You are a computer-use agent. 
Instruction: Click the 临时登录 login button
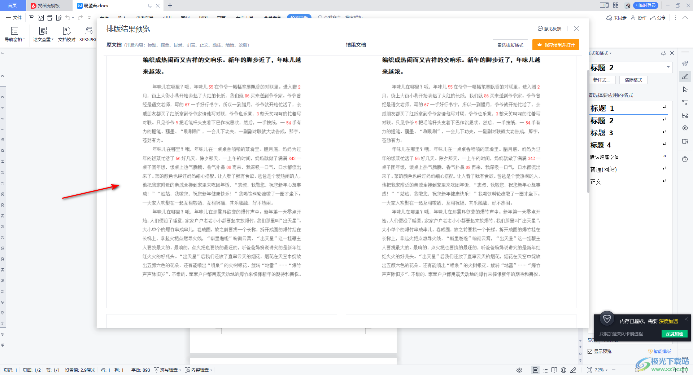(646, 5)
